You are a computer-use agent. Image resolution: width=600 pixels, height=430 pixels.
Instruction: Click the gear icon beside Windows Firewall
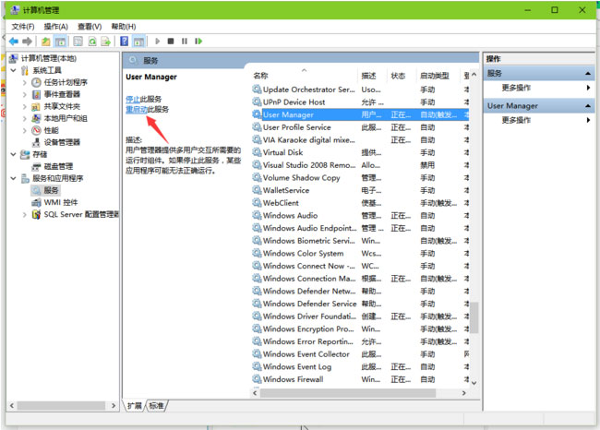point(257,379)
